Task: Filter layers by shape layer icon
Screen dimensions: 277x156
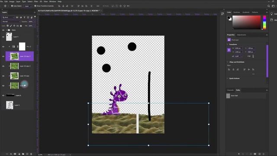Action: tap(28, 17)
